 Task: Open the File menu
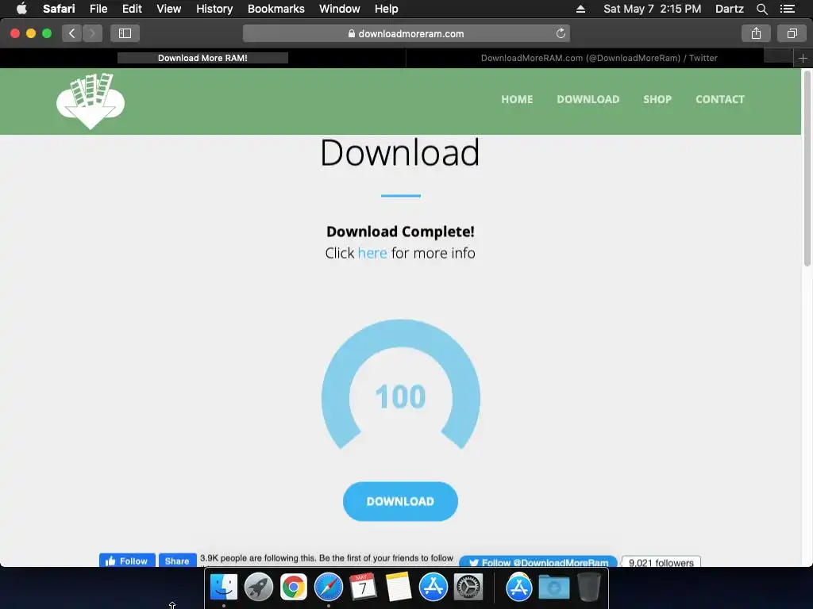tap(98, 9)
